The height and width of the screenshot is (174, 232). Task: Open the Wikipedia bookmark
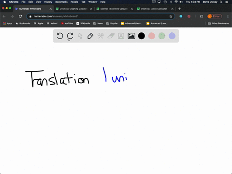(x=83, y=23)
